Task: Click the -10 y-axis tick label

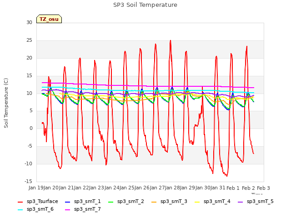Action: tap(28, 163)
